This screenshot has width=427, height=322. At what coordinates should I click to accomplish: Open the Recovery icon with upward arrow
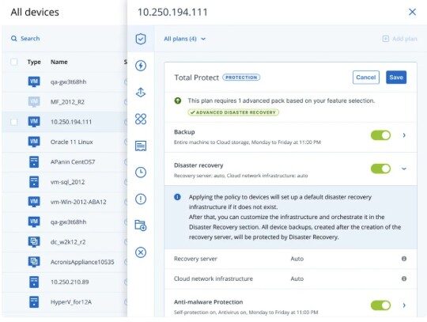141,93
